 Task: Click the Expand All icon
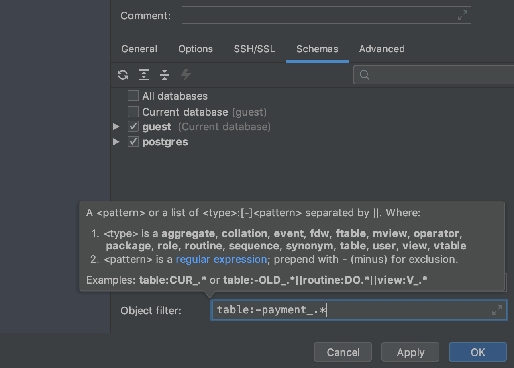pos(144,75)
